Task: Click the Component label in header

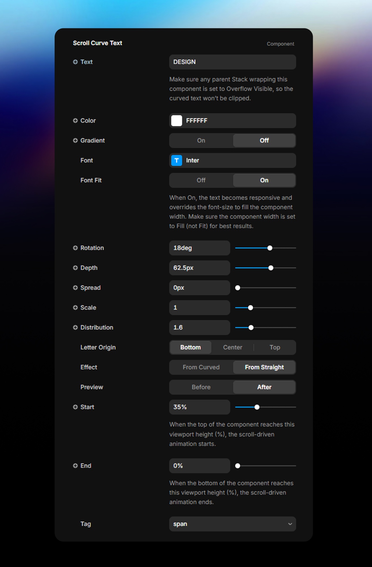Action: [x=280, y=44]
